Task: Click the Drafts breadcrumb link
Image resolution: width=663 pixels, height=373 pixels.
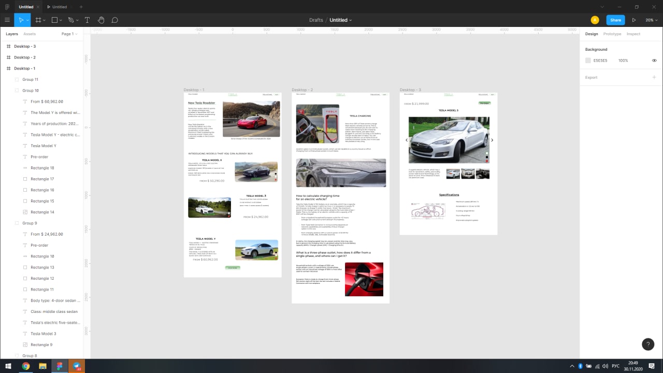Action: (x=316, y=20)
